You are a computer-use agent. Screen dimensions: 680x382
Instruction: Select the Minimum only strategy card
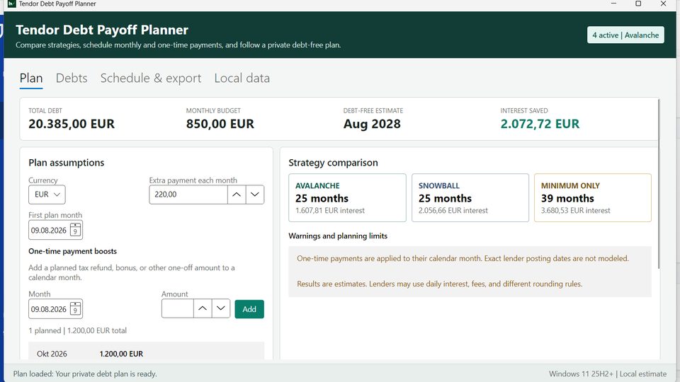coord(593,198)
